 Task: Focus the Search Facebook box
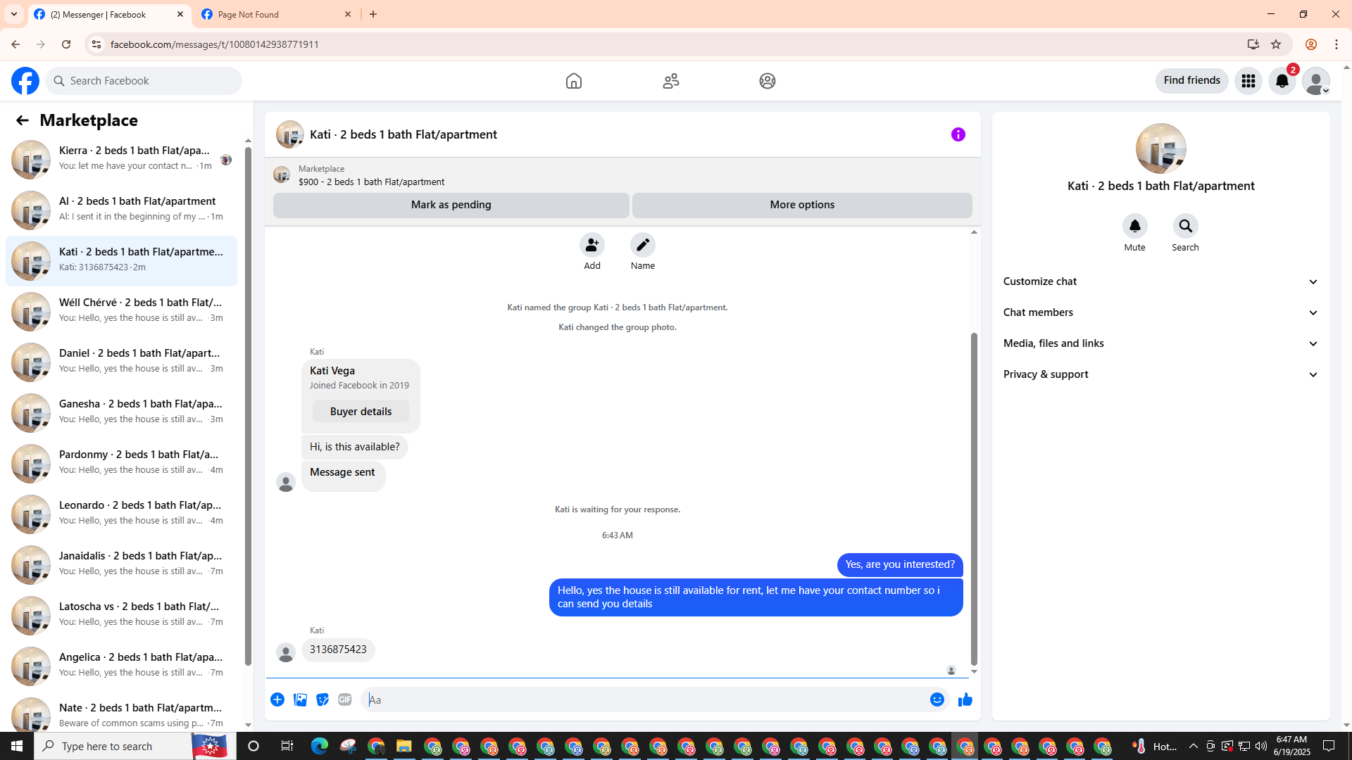(144, 81)
